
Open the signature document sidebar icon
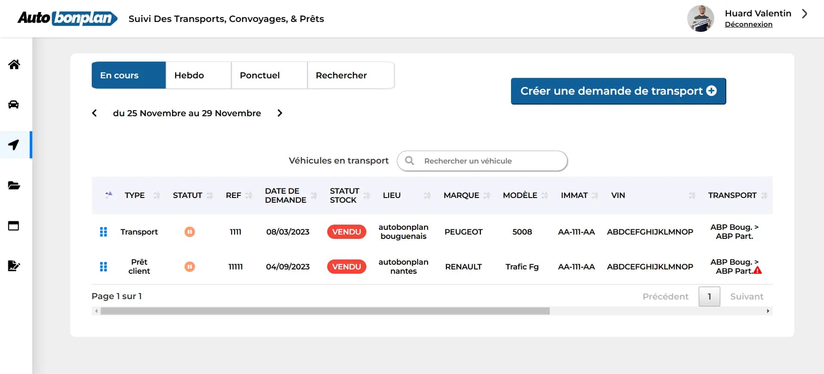14,266
